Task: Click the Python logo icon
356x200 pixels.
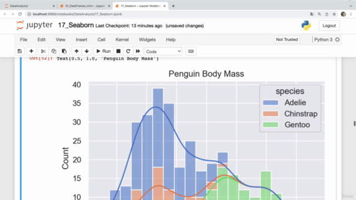Action: point(306,26)
